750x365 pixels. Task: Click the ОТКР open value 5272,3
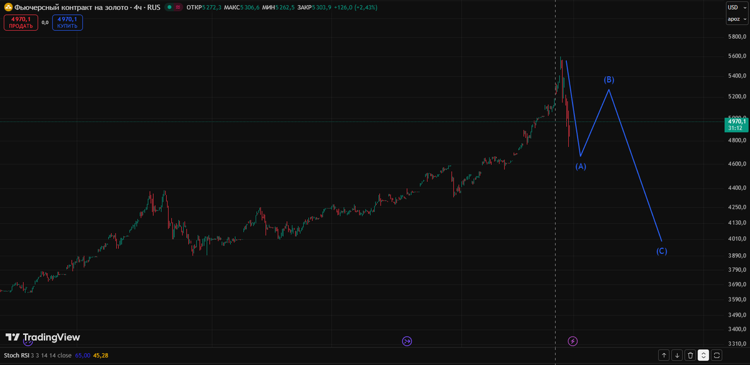pos(211,7)
